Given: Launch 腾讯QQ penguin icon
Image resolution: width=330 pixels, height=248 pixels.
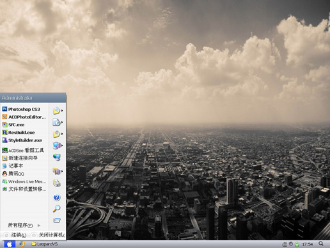Looking at the screenshot, I should point(4,174).
